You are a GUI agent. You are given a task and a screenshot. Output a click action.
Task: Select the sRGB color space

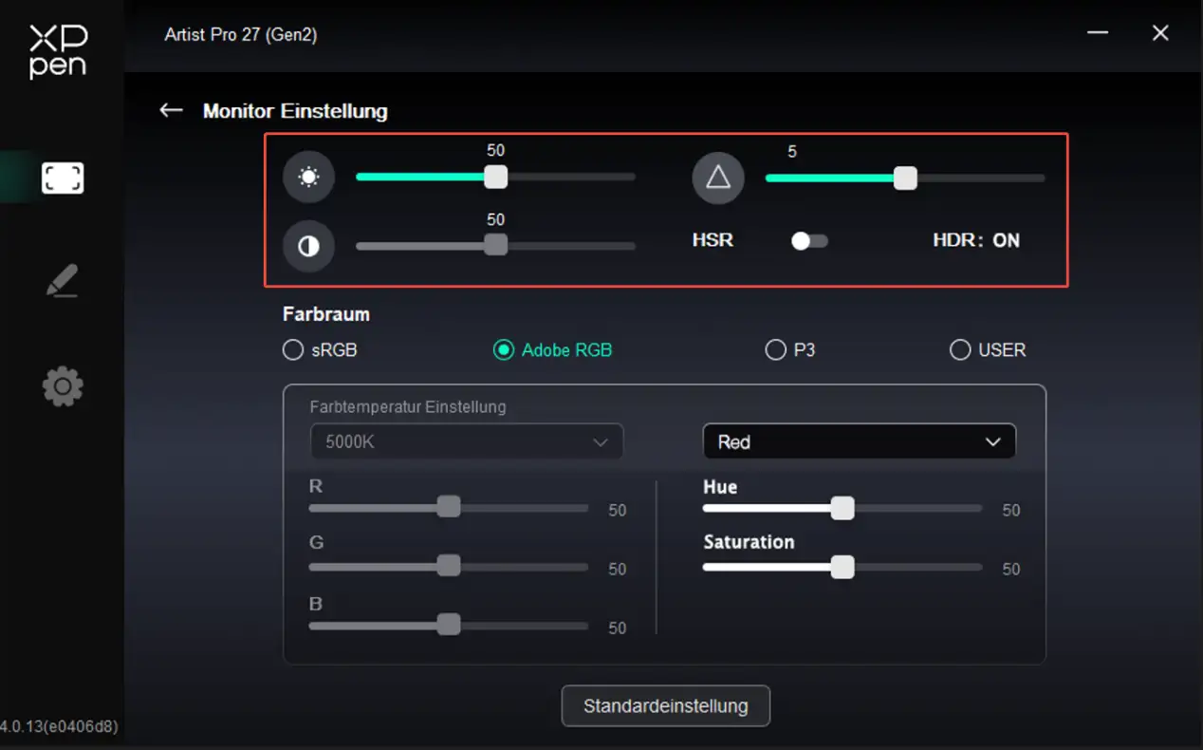(292, 350)
